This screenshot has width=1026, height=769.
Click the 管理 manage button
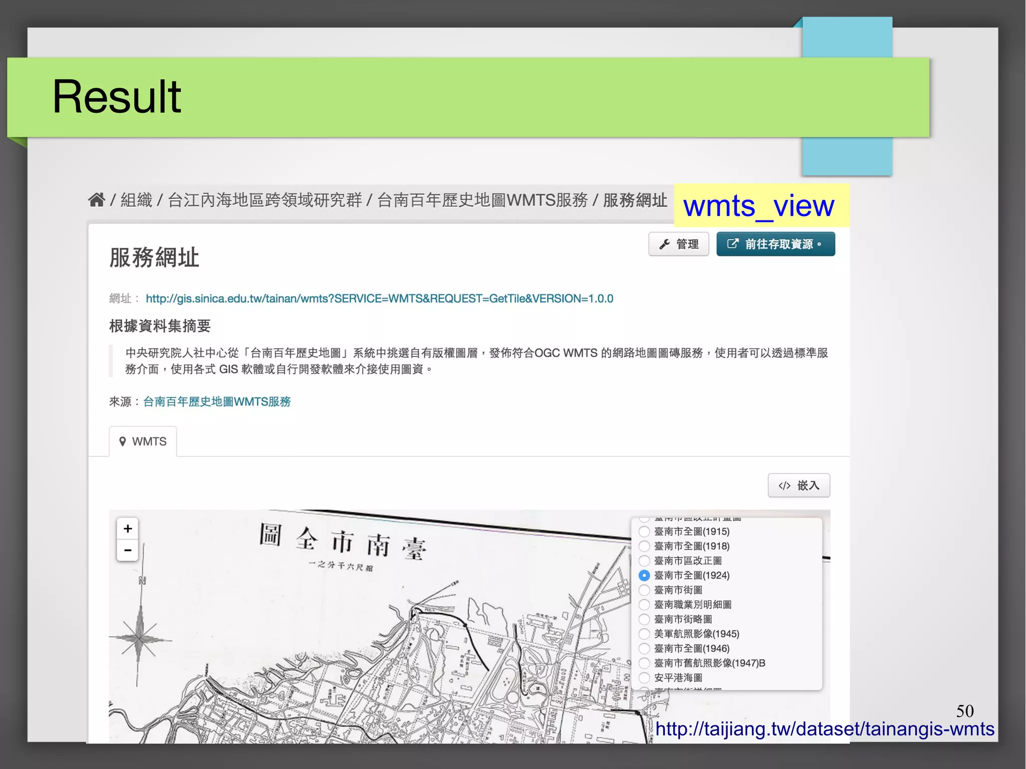[x=678, y=244]
